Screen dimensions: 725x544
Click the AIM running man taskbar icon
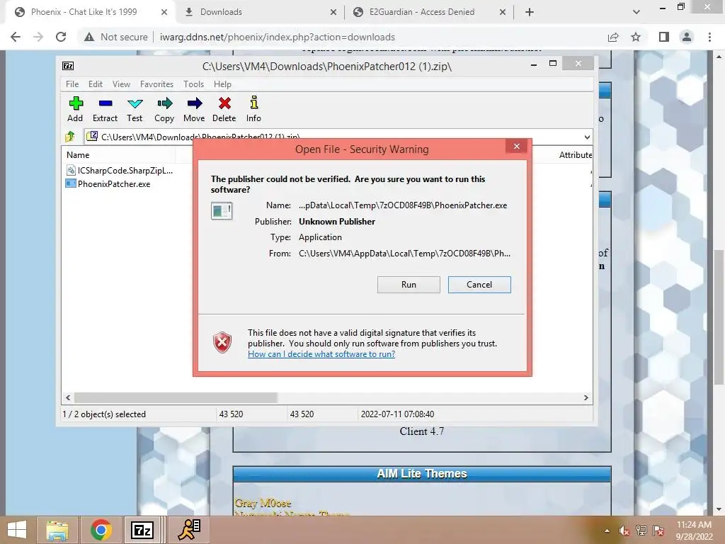(188, 530)
